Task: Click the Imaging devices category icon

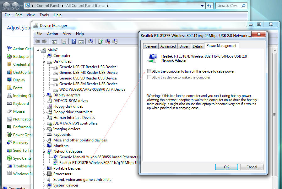Action: [x=49, y=129]
